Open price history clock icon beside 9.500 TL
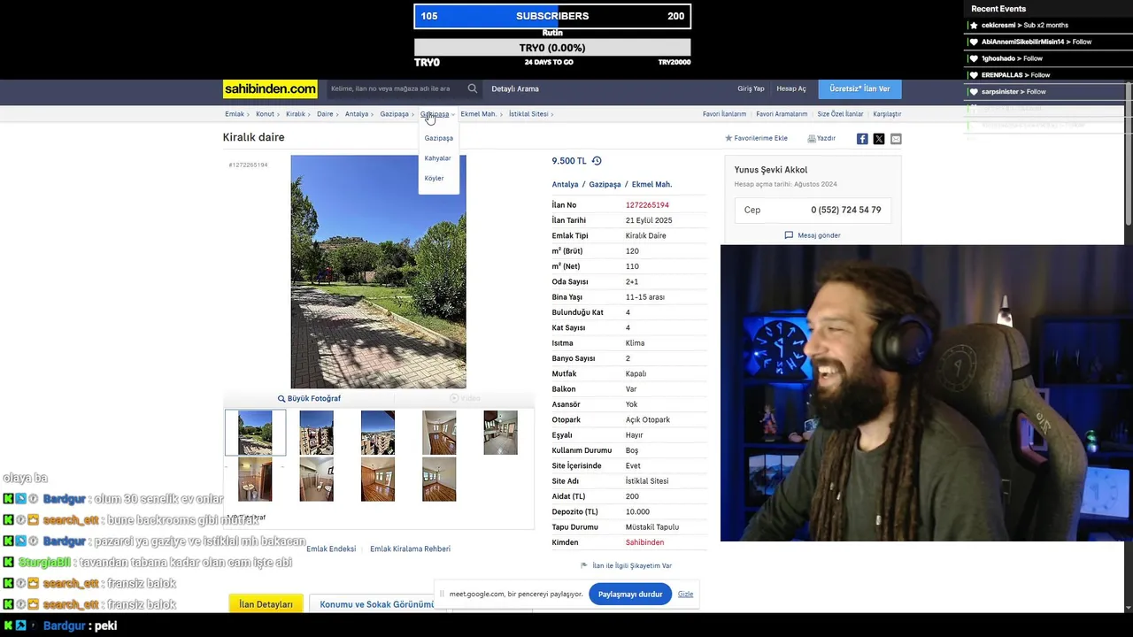 point(597,161)
